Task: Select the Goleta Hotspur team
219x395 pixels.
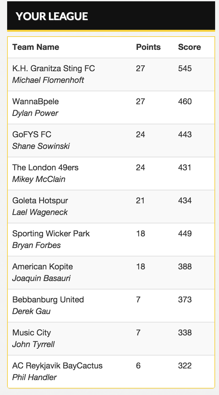Action: pos(40,201)
